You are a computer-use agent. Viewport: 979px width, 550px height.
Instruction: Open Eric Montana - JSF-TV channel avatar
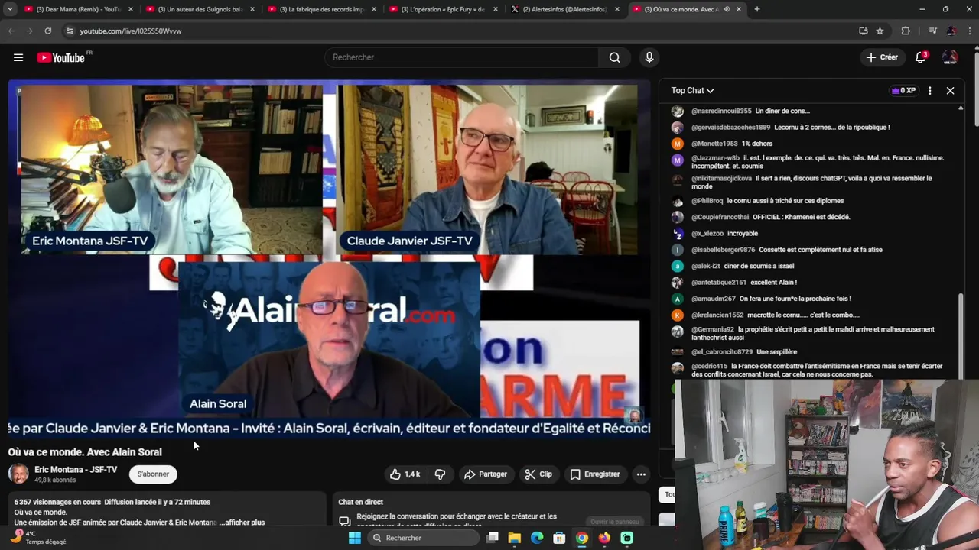(18, 474)
